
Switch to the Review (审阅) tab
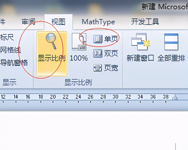click(29, 22)
